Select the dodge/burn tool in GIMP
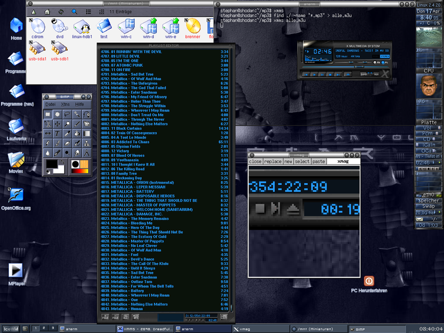444x333 pixels. pyautogui.click(x=67, y=153)
